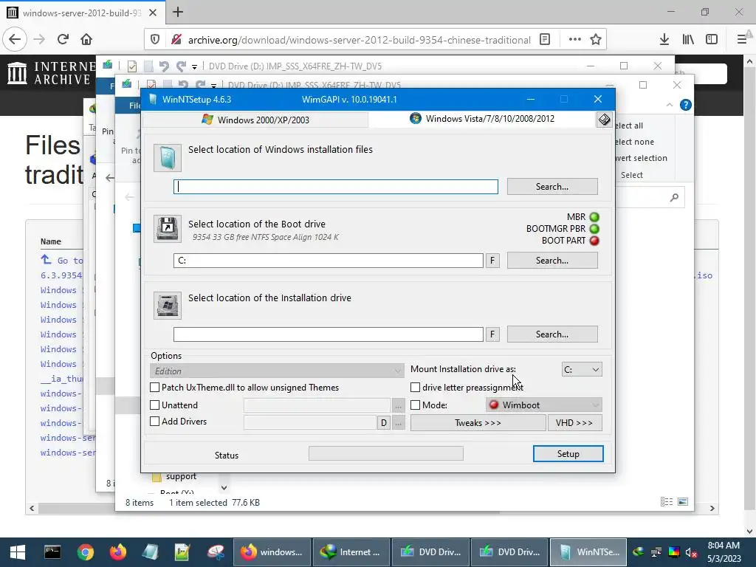Click the BOOT PART red status light
Image resolution: width=756 pixels, height=567 pixels.
(x=594, y=241)
